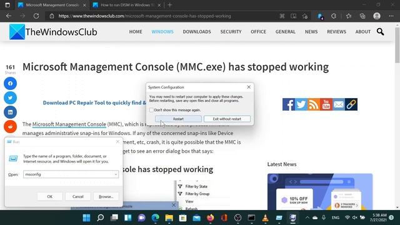
Task: Click Cancel in the Run dialog
Action: pos(77,196)
